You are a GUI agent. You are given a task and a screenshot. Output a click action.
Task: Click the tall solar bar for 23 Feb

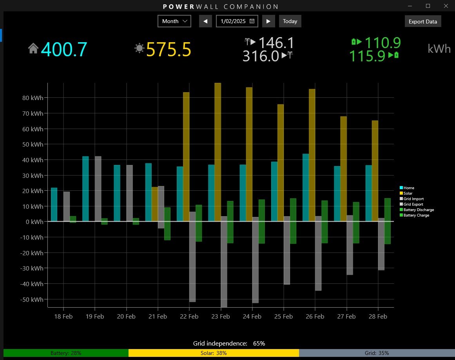pos(218,152)
